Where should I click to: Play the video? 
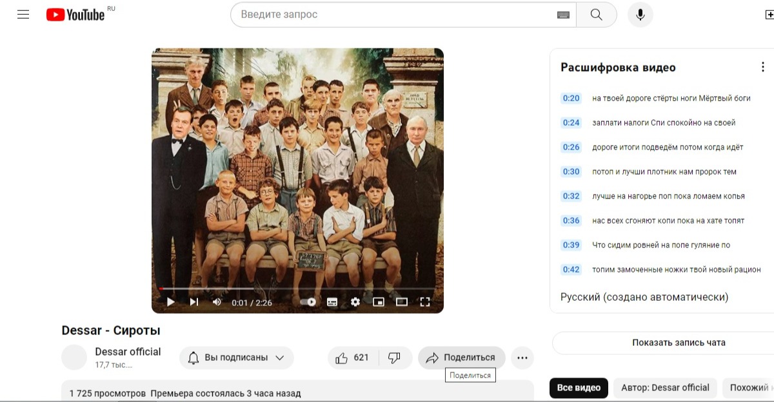[170, 301]
